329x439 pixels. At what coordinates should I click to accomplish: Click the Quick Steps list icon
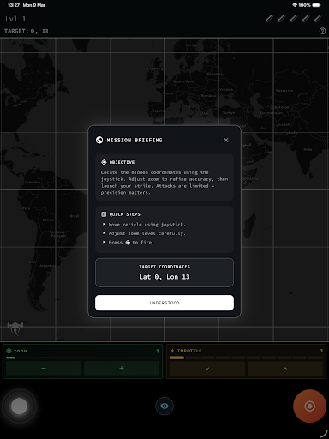coord(104,214)
